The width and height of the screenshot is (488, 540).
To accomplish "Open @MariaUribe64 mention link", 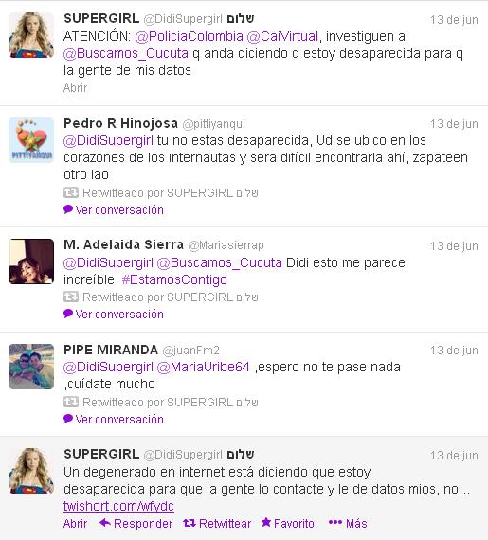I will [x=203, y=367].
